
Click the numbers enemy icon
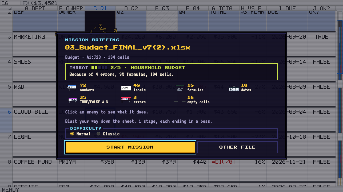point(71,88)
